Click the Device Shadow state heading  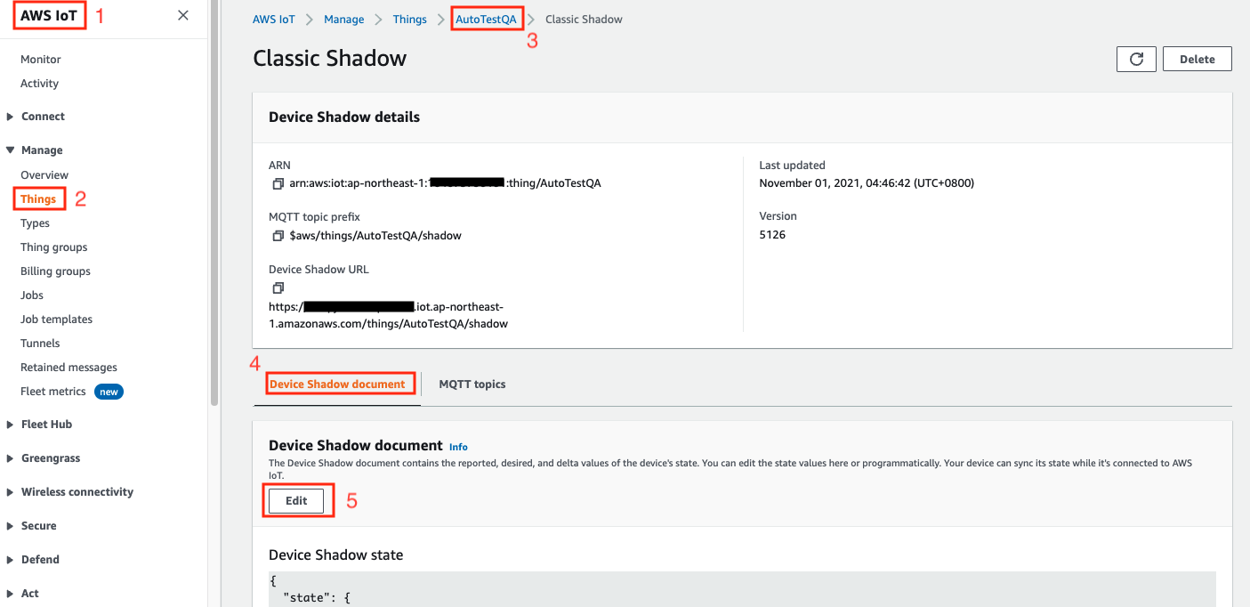[x=336, y=554]
